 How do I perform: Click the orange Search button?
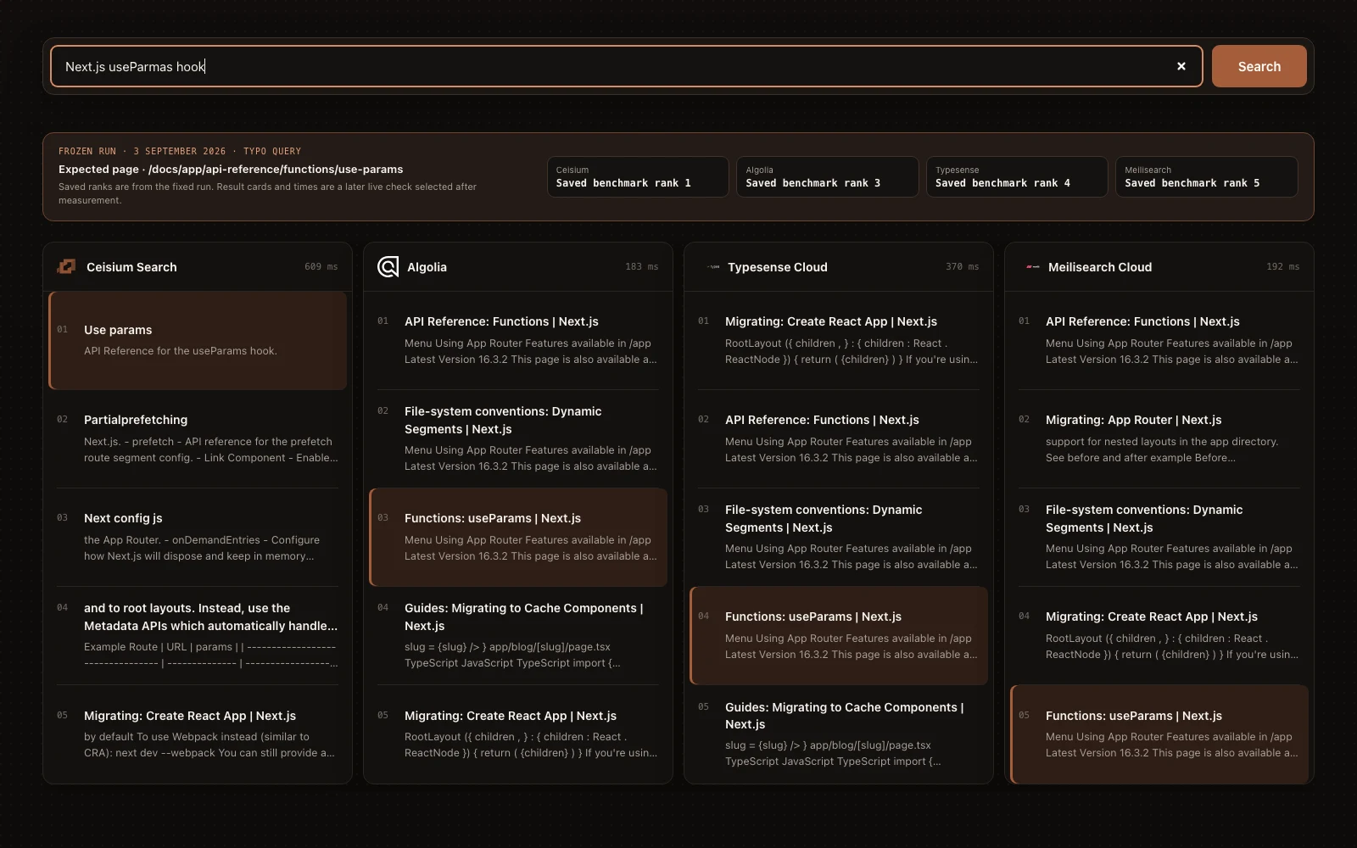pyautogui.click(x=1259, y=66)
